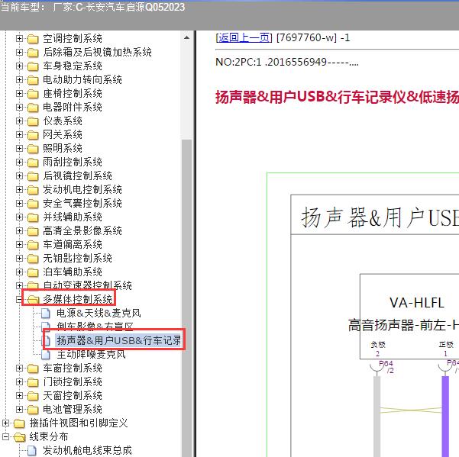Click the 主动降噪麦克风 document icon

(46, 355)
